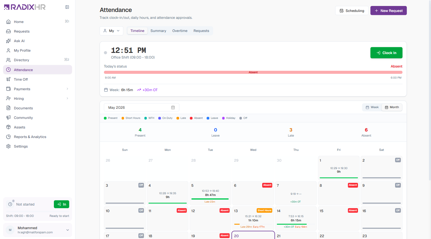Open the Community megaphone icon
Image resolution: width=431 pixels, height=239 pixels.
click(x=8, y=118)
